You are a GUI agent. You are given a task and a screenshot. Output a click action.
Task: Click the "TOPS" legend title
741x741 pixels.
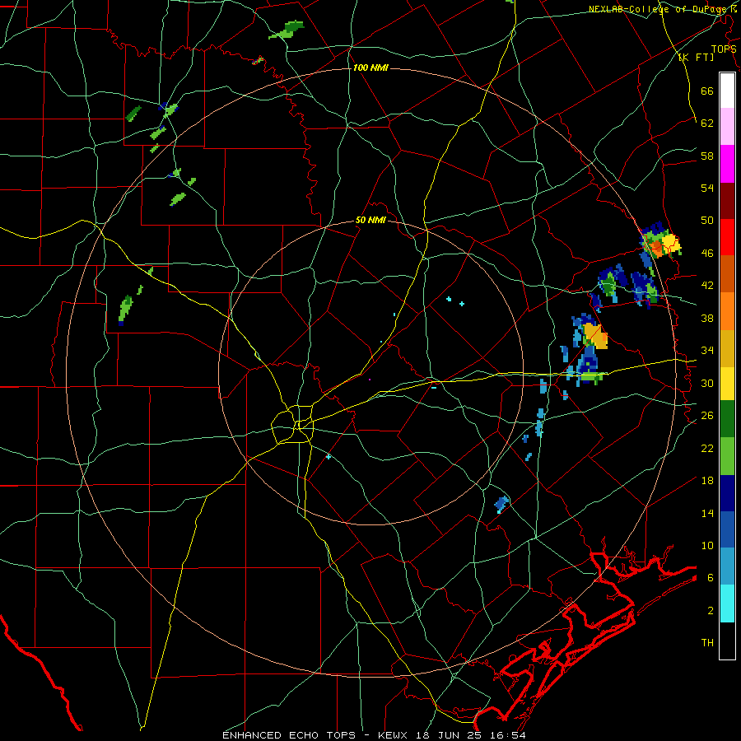(724, 49)
